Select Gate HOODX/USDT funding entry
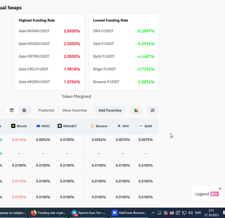225x218 pixels. coord(49,44)
